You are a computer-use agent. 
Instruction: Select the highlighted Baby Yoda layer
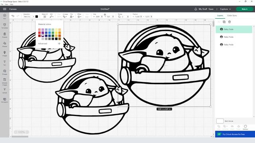click(234, 29)
